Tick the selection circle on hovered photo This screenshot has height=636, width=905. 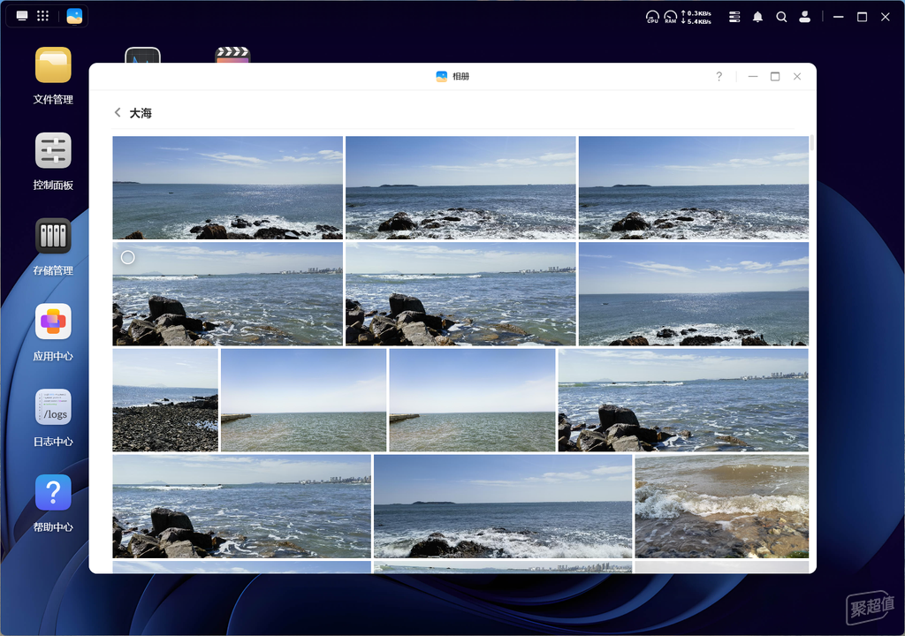click(127, 257)
